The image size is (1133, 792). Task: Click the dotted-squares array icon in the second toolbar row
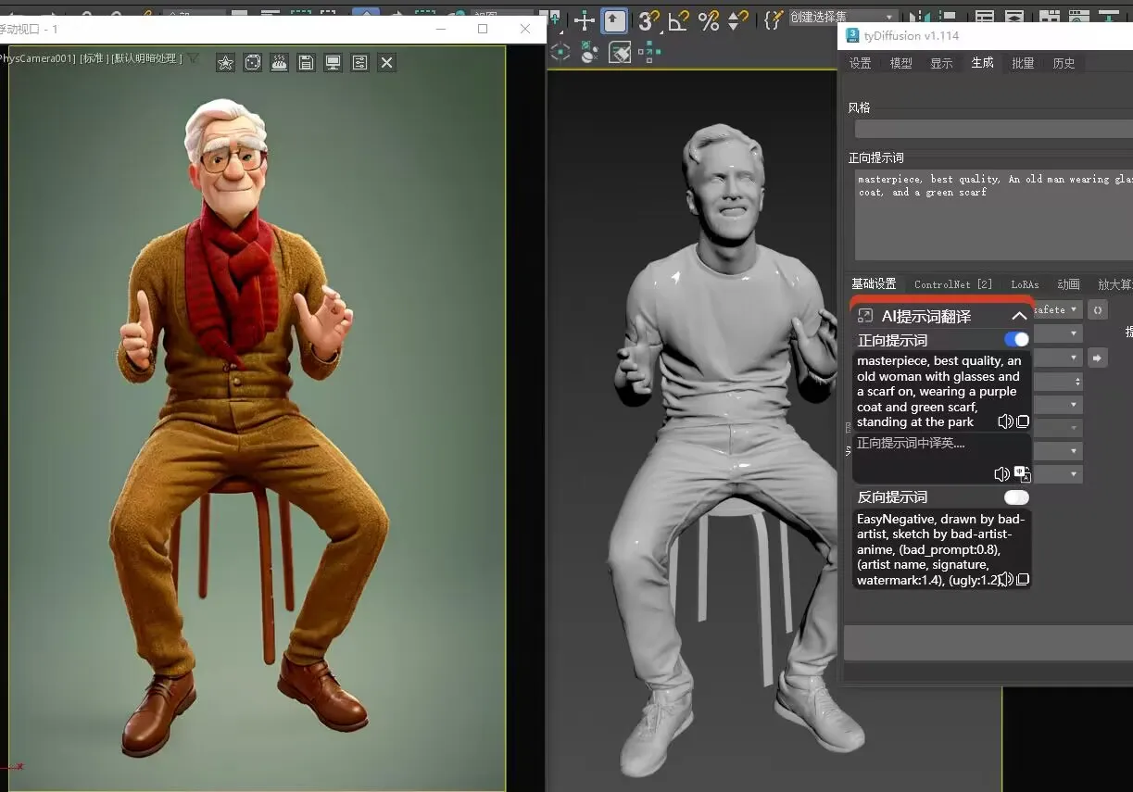tap(649, 52)
